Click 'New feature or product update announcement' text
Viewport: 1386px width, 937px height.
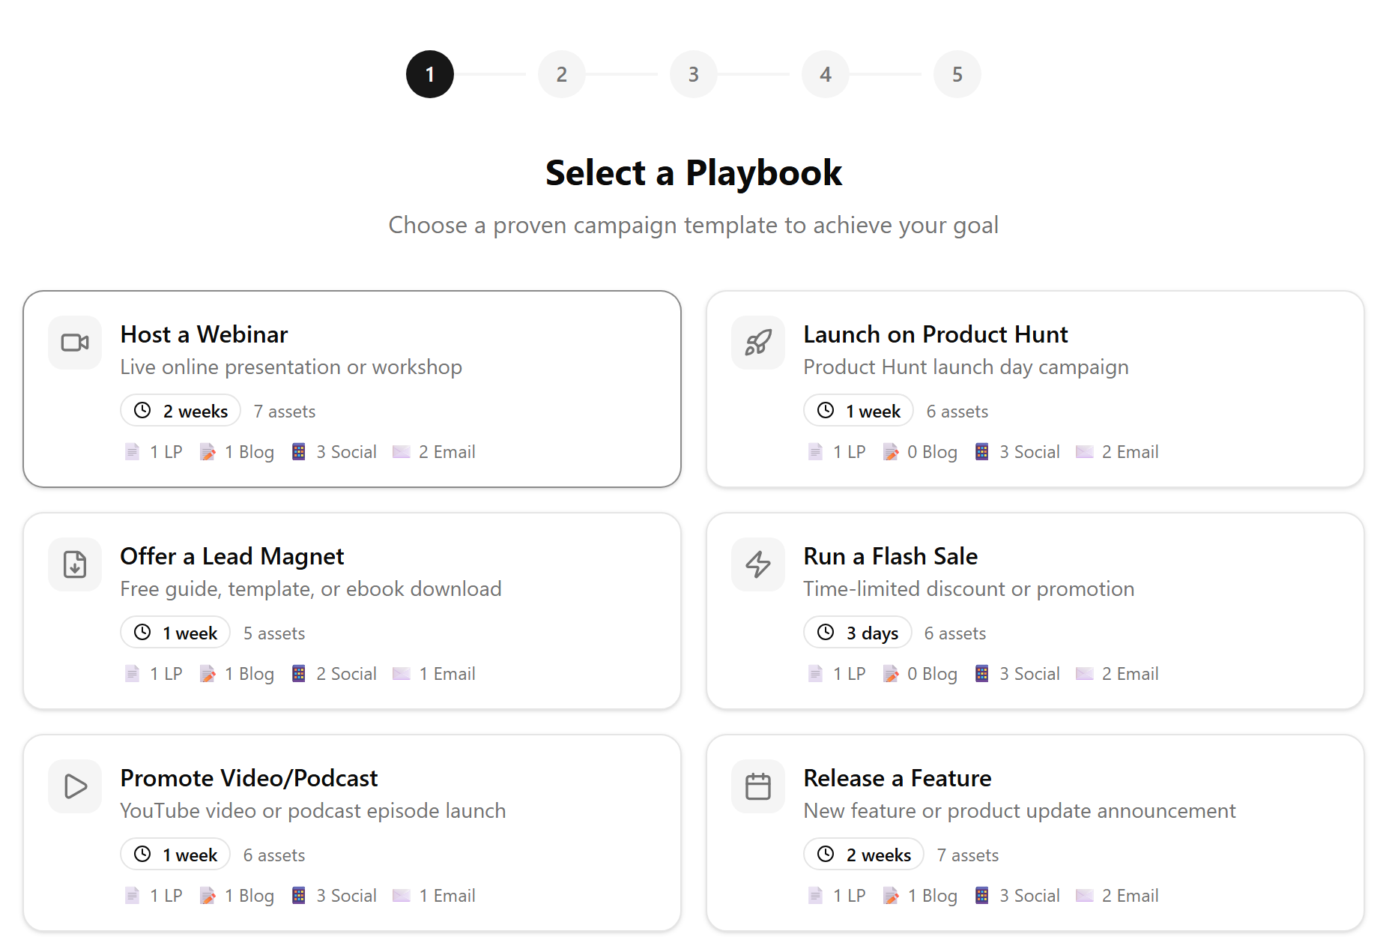1020,810
